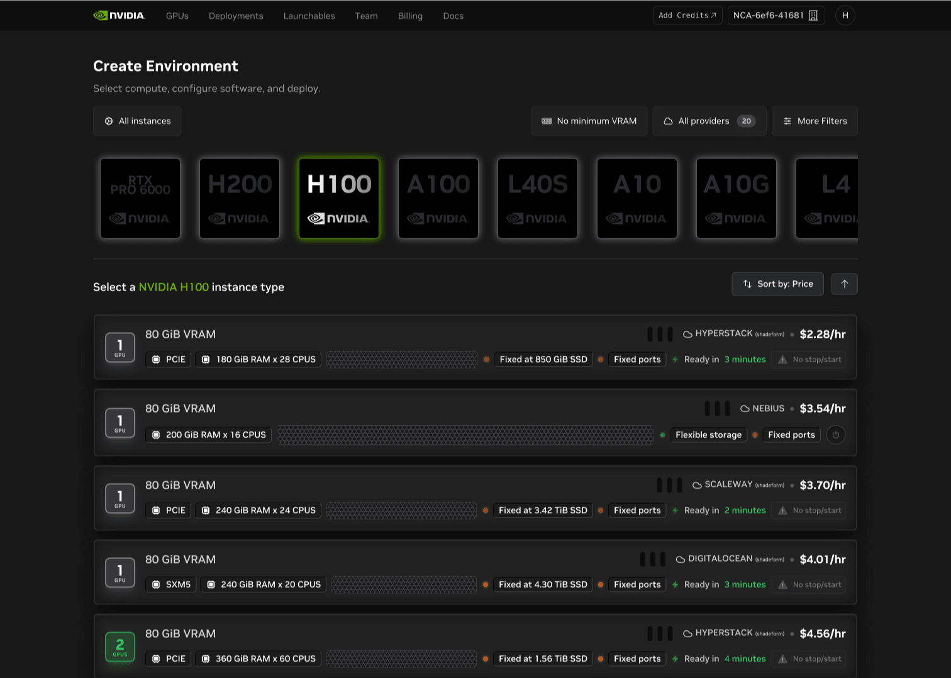Open No minimum VRAM dropdown
Image resolution: width=951 pixels, height=678 pixels.
click(589, 121)
